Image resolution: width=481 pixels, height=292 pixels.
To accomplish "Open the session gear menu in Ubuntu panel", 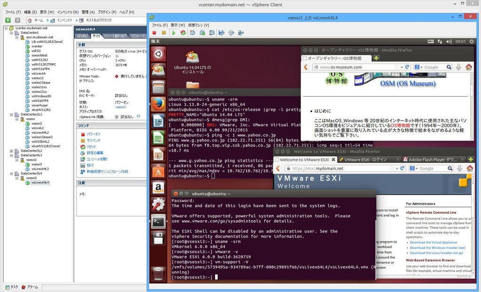I will click(x=472, y=41).
